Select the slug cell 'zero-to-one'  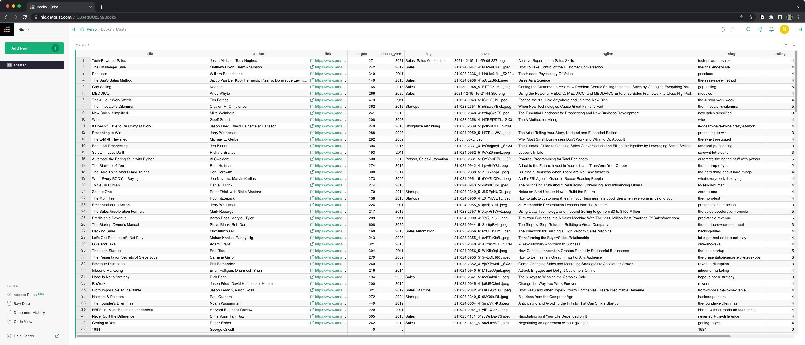point(732,192)
